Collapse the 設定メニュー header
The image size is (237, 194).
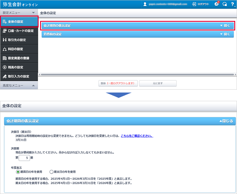coord(33,13)
